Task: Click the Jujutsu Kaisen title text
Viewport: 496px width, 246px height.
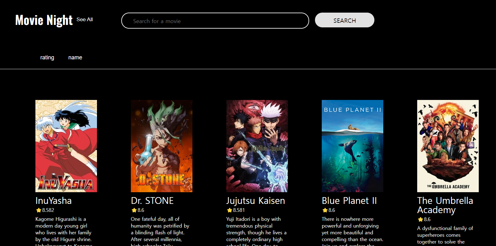Action: click(256, 200)
